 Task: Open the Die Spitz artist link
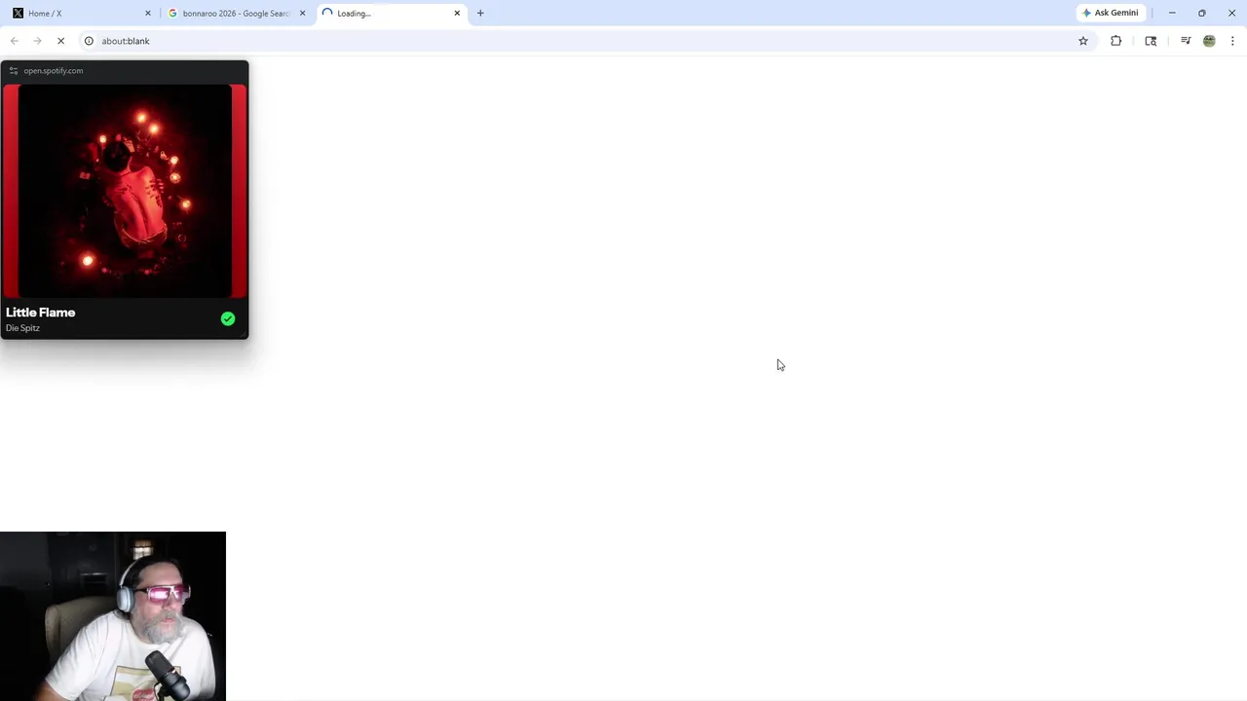pos(22,328)
